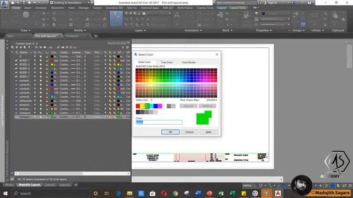The image size is (353, 198).
Task: Open color swatch of BORD-1 layer
Action: click(52, 61)
